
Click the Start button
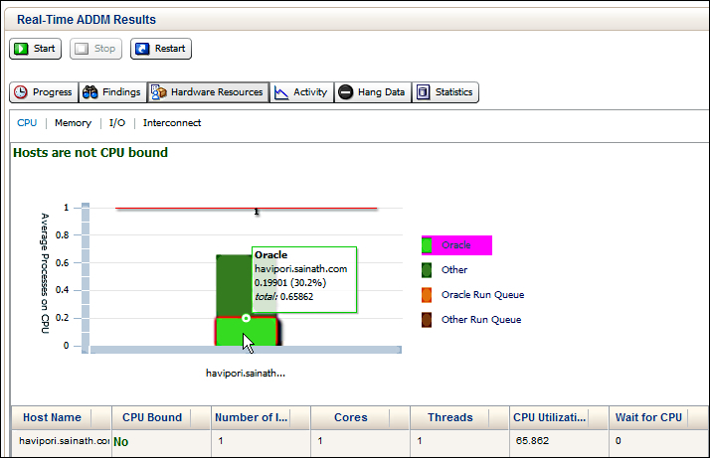[36, 49]
